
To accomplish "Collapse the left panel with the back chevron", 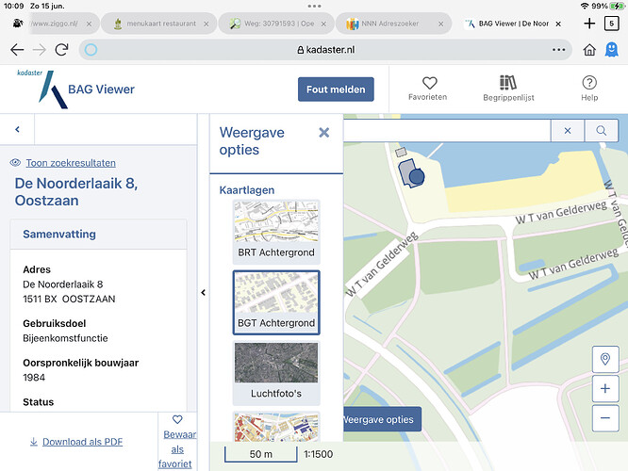I will click(17, 129).
